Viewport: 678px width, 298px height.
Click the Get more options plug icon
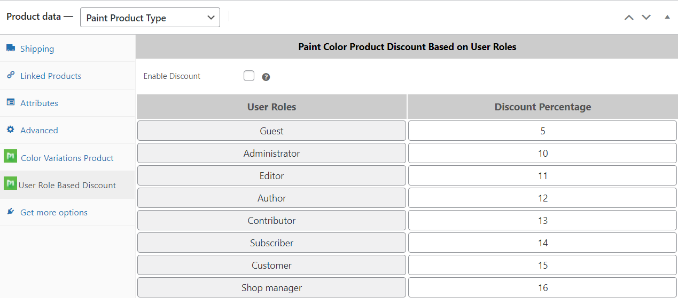(x=10, y=212)
